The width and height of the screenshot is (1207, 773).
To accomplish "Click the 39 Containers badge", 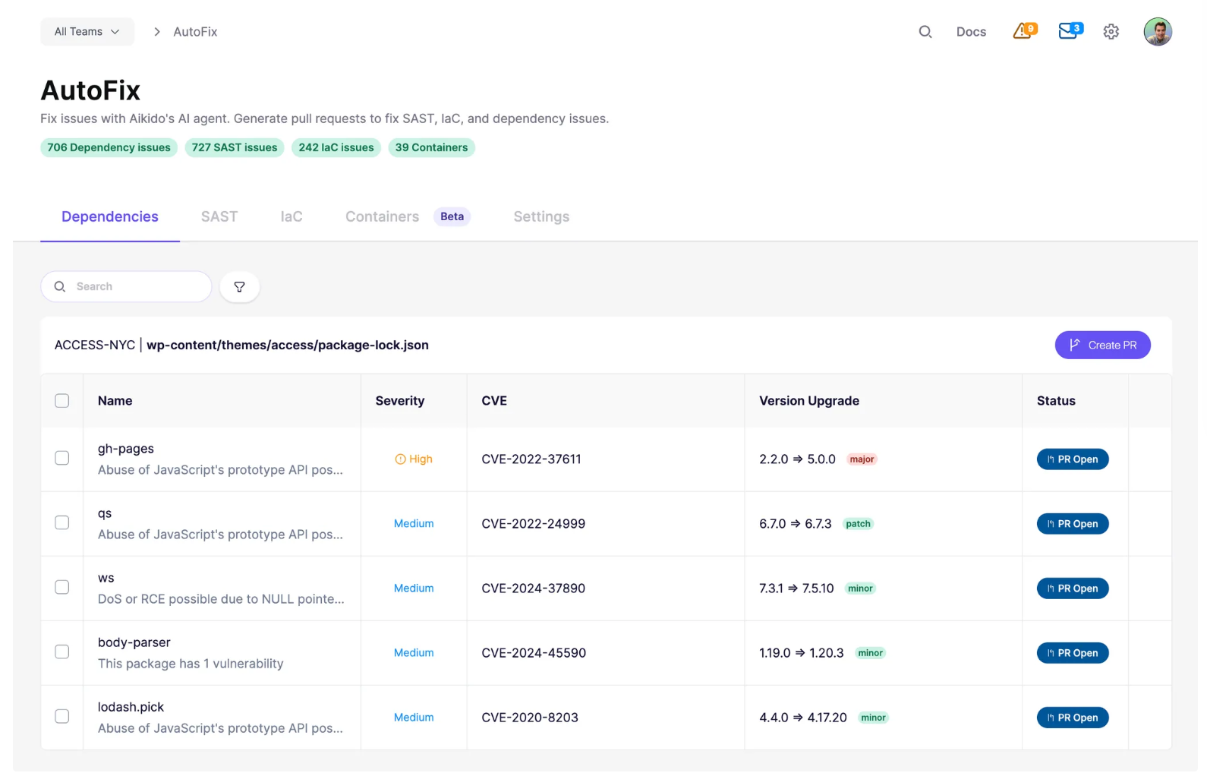I will (x=431, y=147).
